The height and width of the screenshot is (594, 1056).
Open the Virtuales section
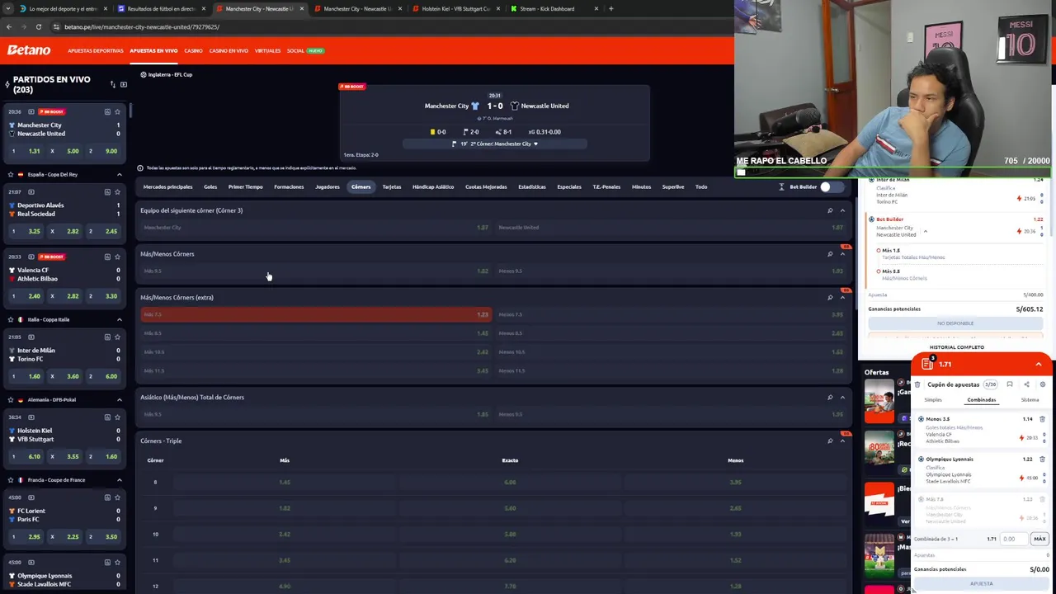click(267, 50)
